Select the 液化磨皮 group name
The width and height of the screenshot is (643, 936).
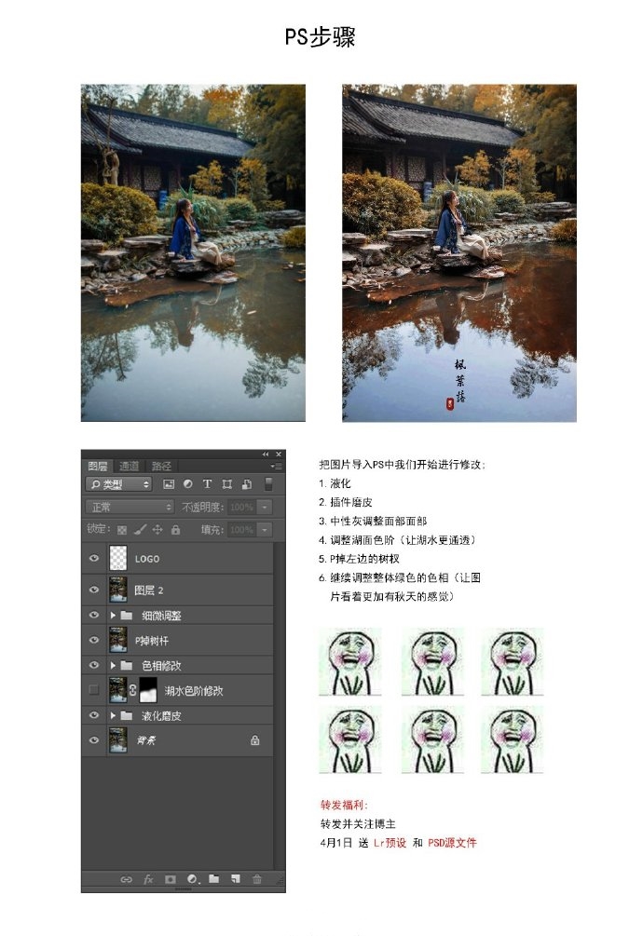tap(161, 715)
